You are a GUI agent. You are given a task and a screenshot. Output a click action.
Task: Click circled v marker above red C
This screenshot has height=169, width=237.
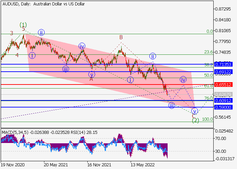click(194, 111)
